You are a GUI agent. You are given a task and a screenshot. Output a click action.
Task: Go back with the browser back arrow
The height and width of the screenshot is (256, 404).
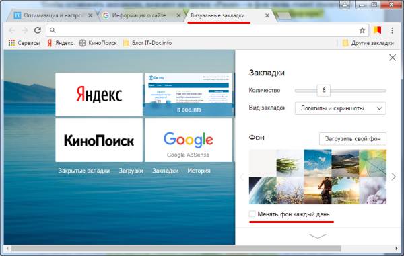pyautogui.click(x=12, y=30)
